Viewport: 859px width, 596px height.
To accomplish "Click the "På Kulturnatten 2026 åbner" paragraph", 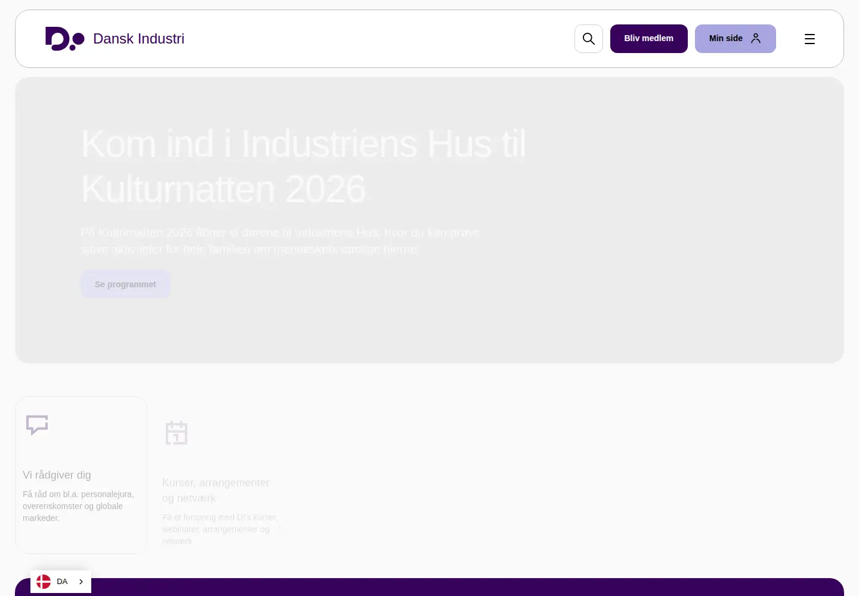I will tap(280, 241).
